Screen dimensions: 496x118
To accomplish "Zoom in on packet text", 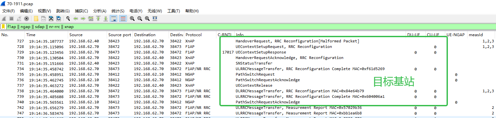I will pyautogui.click(x=132, y=19).
